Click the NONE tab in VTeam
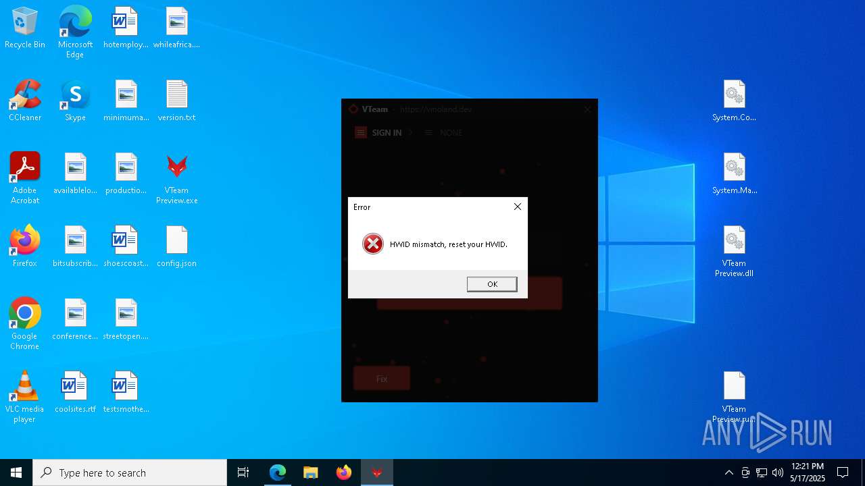The image size is (865, 486). point(443,133)
